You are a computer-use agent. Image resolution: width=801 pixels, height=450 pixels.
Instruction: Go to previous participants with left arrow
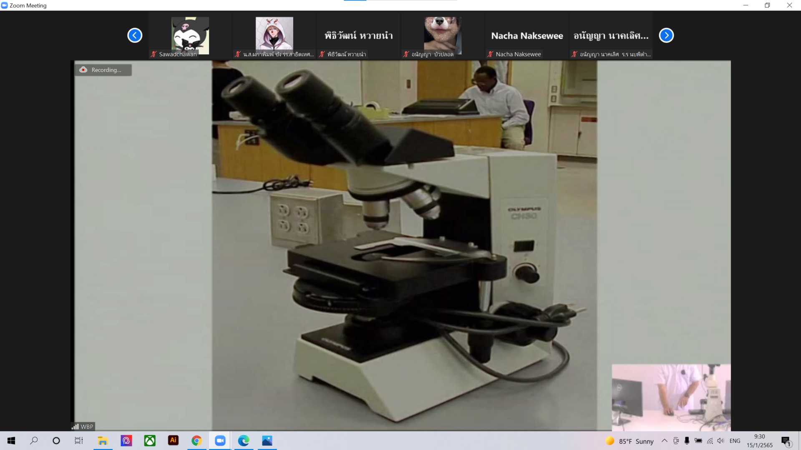[135, 35]
